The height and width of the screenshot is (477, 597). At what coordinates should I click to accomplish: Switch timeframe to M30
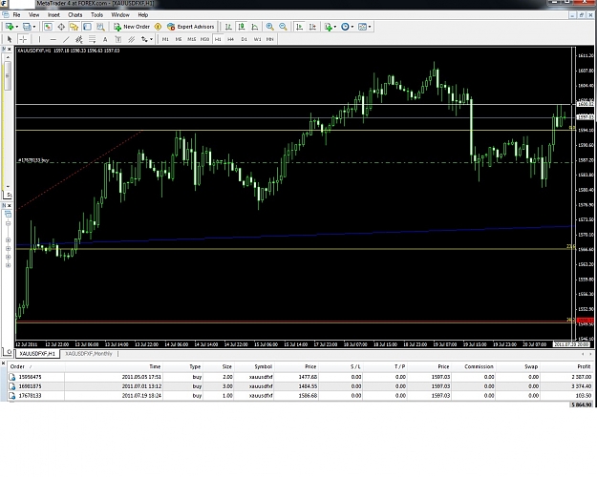click(204, 39)
